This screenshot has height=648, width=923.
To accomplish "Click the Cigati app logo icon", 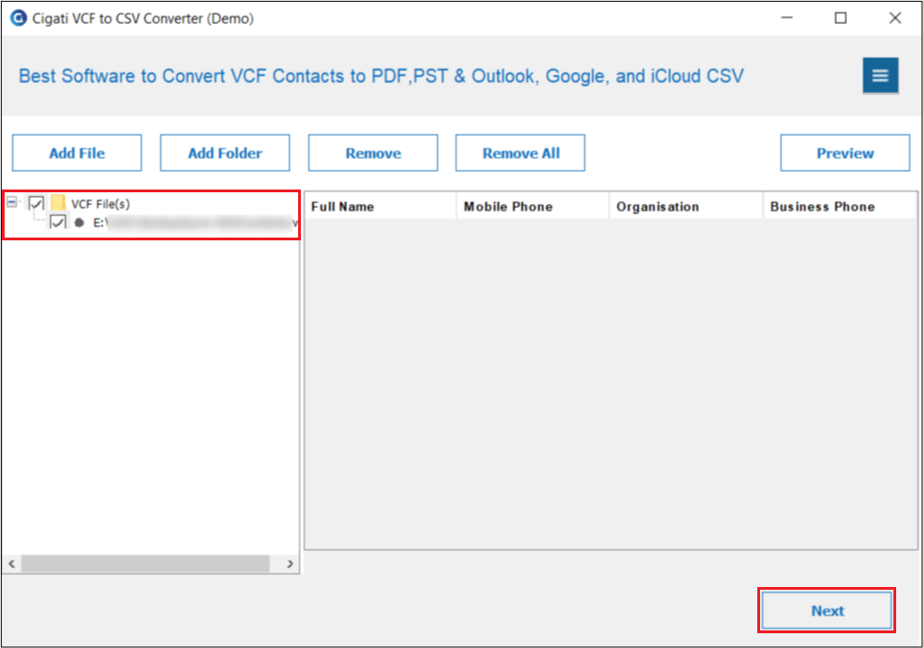I will tap(19, 18).
